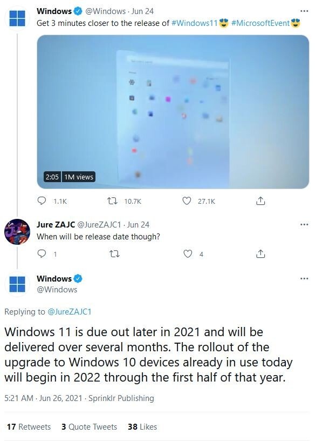
Task: Reply to Jure ZAJC's question
Action: [42, 253]
